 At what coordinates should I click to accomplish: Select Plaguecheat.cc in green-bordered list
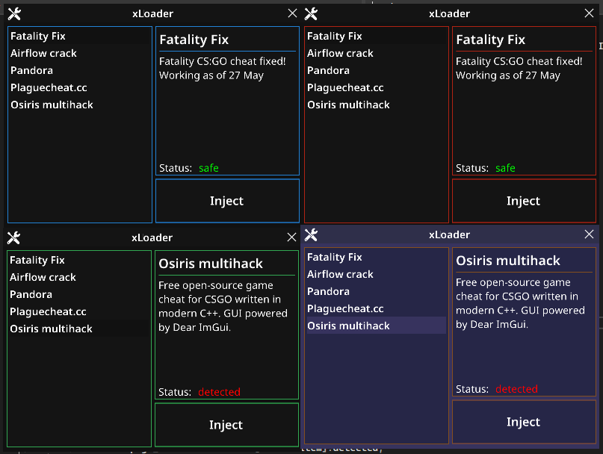pos(78,312)
